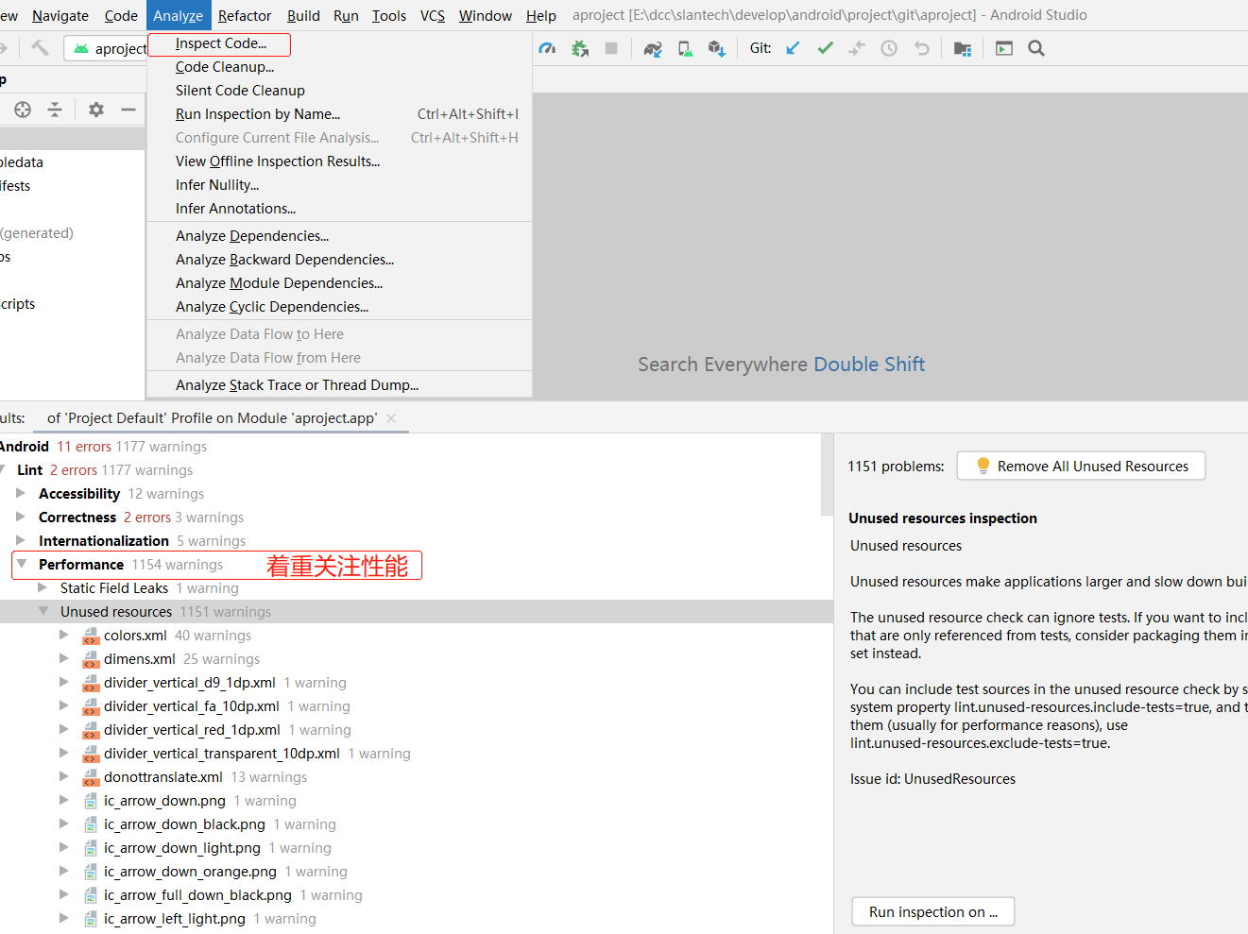Collapse the Performance tree node

[x=21, y=564]
